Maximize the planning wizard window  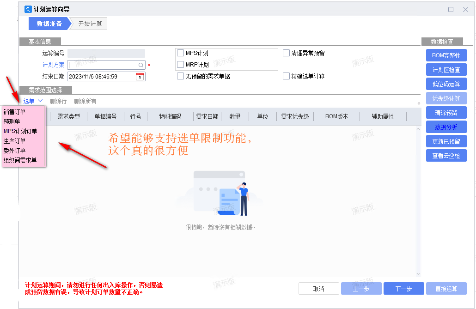(x=451, y=9)
